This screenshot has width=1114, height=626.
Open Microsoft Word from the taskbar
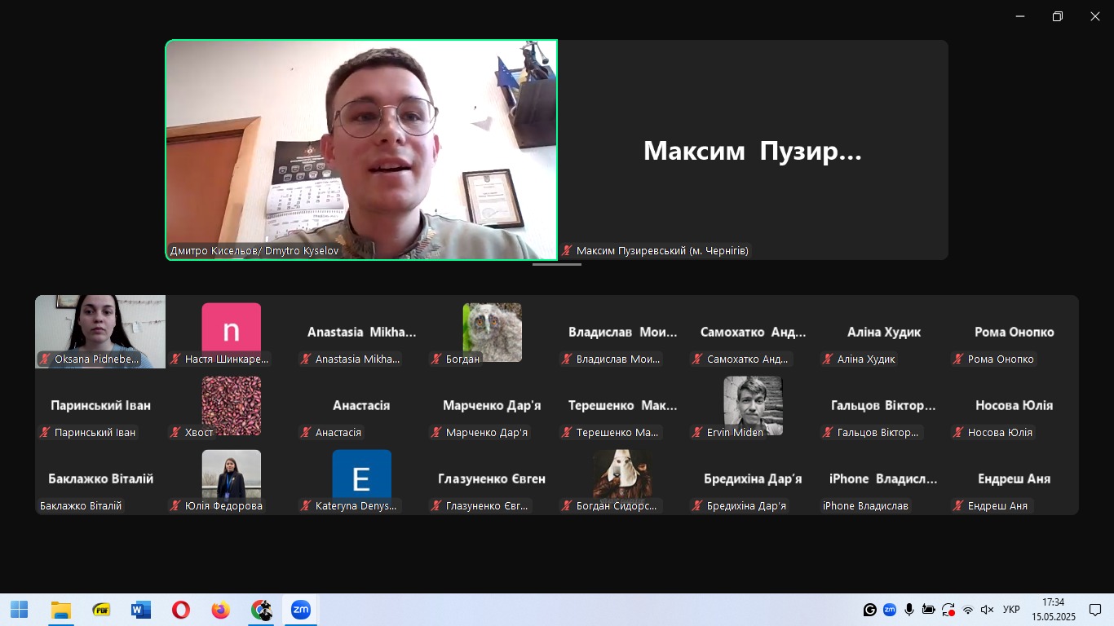(140, 610)
